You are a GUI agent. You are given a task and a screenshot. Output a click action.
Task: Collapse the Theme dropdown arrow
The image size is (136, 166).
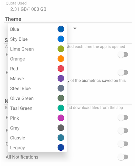(75, 28)
